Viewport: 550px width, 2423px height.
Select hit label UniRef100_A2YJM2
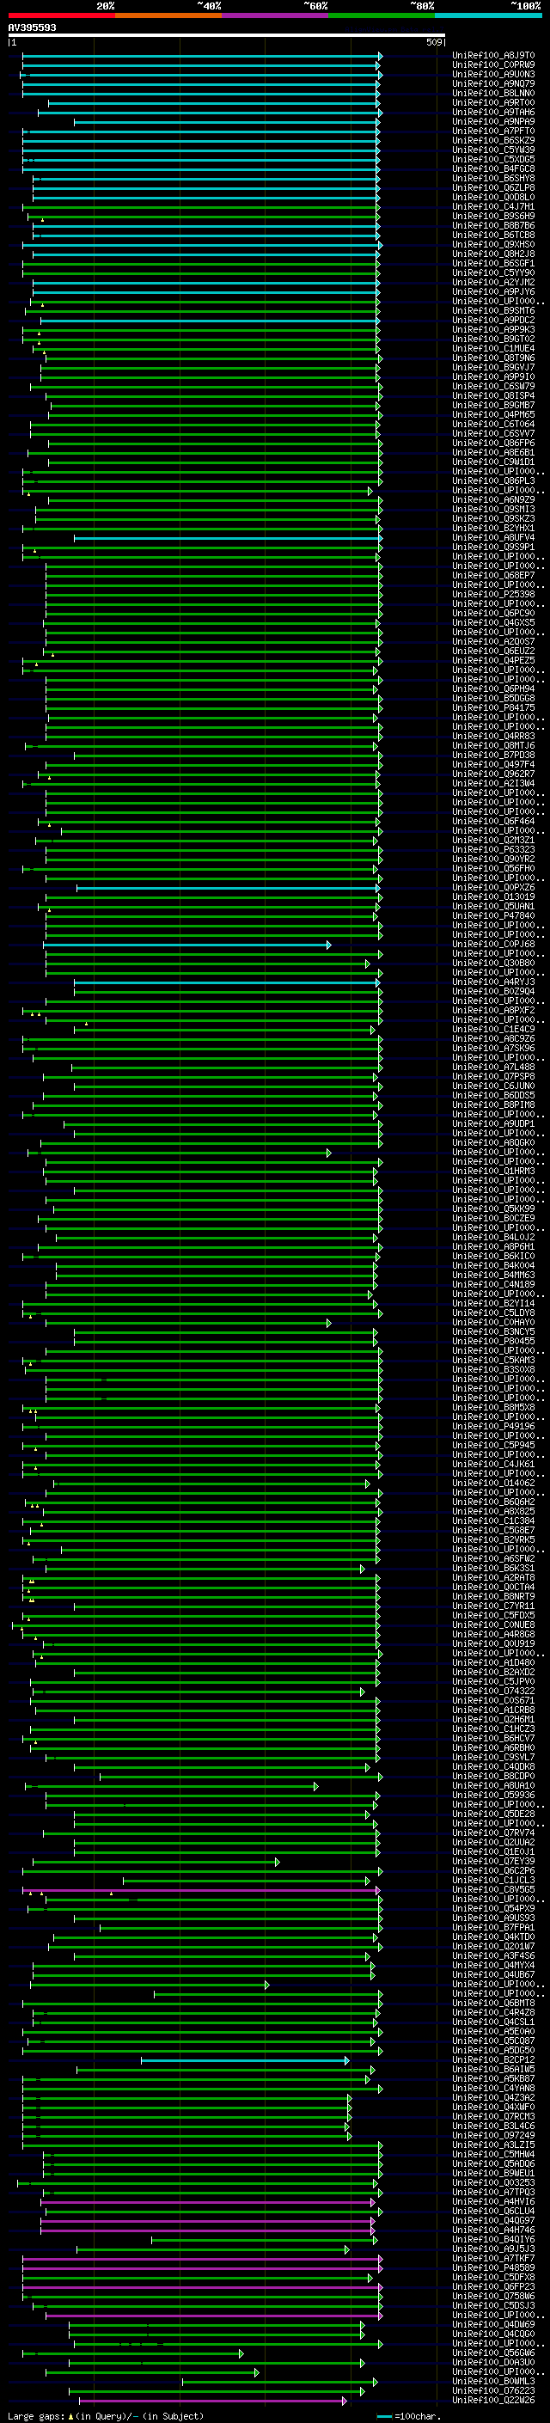(x=492, y=282)
